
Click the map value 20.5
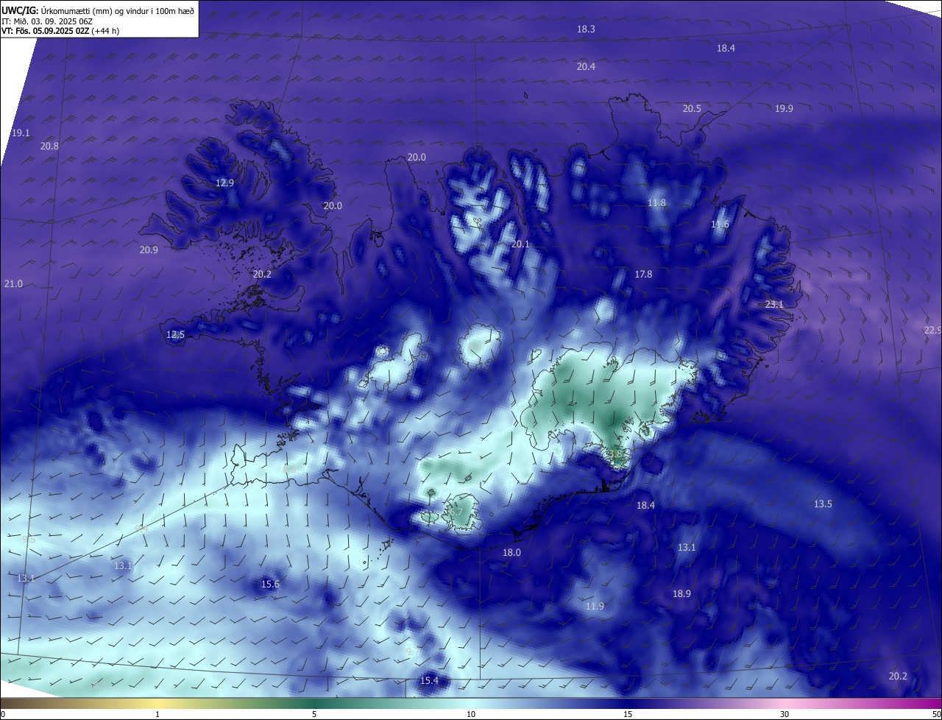(x=692, y=108)
